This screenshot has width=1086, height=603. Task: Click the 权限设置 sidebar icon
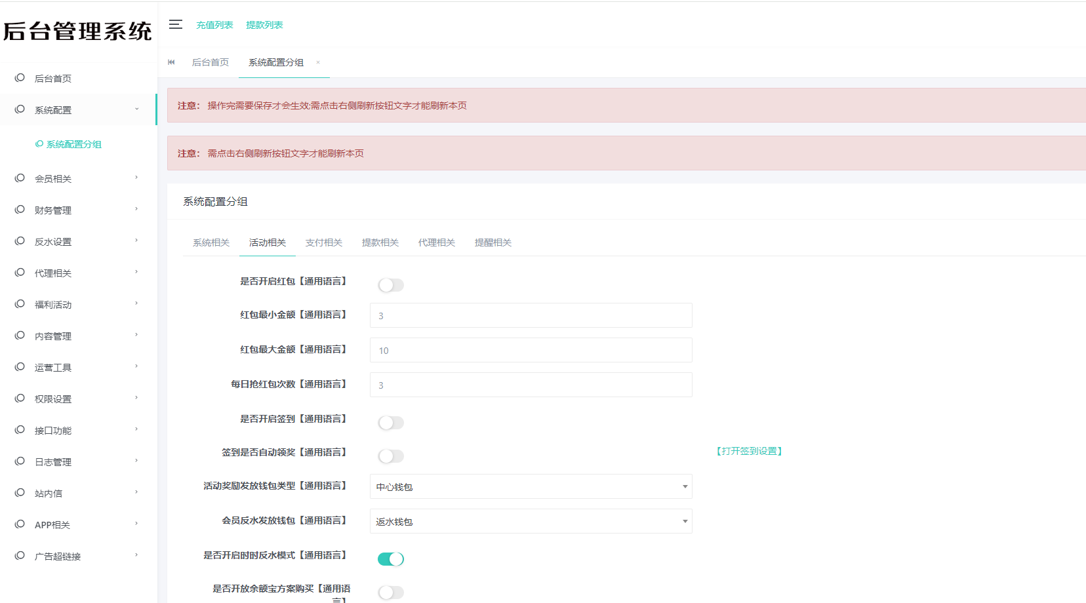[x=20, y=399]
